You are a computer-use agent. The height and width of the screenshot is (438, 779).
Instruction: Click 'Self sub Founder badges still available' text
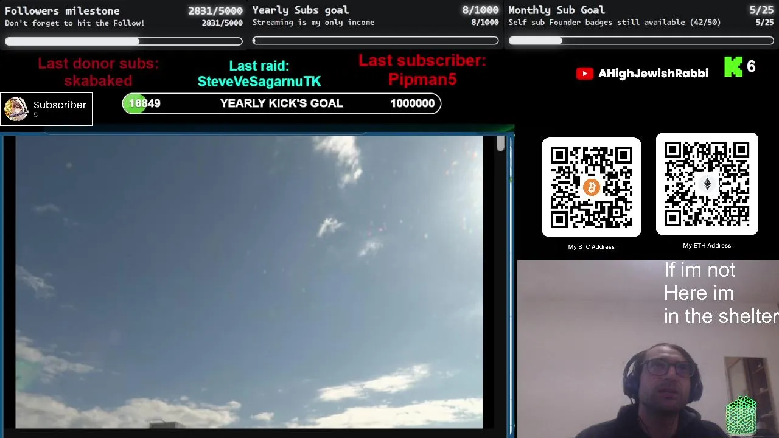pyautogui.click(x=596, y=23)
